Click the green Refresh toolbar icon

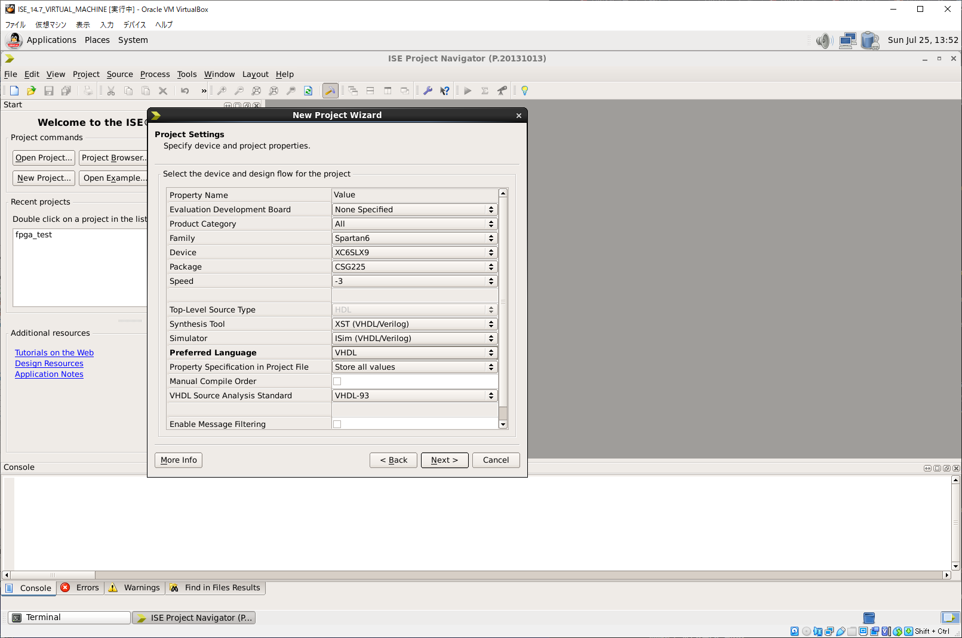[308, 91]
